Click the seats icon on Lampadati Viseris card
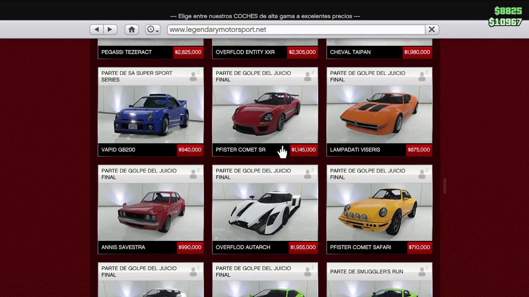 pos(422,76)
